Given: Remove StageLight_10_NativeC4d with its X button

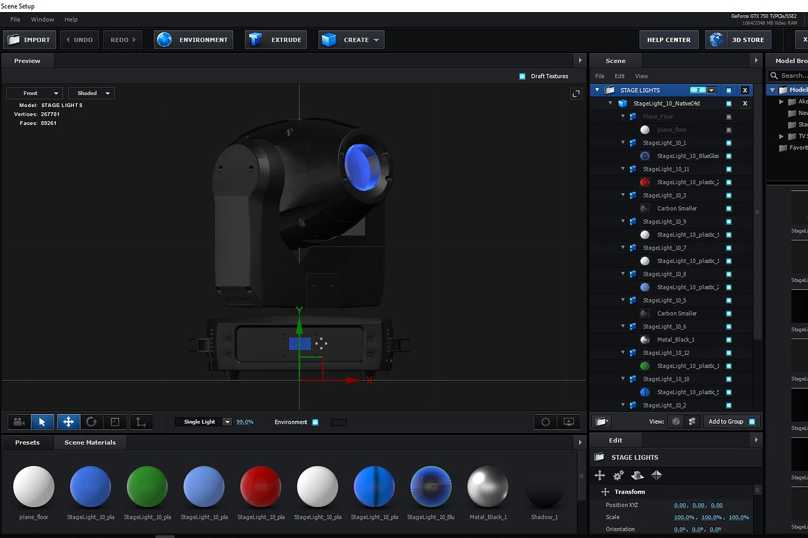Looking at the screenshot, I should coord(745,104).
